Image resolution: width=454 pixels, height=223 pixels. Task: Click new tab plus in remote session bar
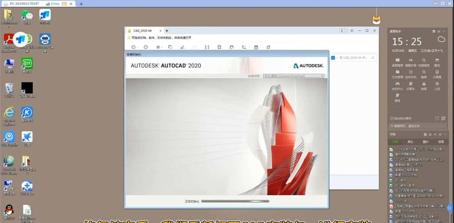click(81, 4)
